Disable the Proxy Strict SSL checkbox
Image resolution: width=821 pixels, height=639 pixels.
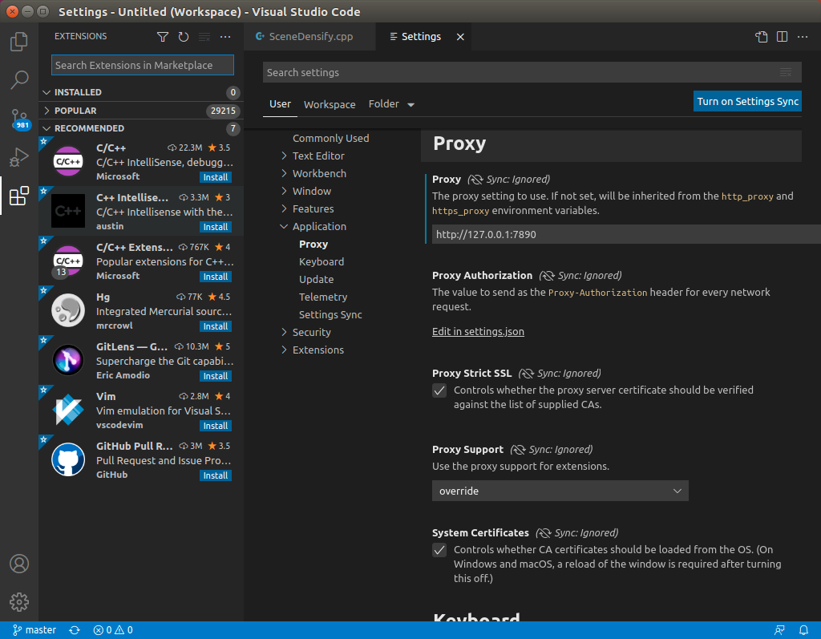click(439, 390)
